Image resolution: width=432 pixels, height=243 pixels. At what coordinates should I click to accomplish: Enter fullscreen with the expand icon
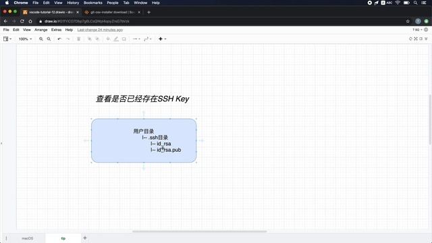[416, 39]
